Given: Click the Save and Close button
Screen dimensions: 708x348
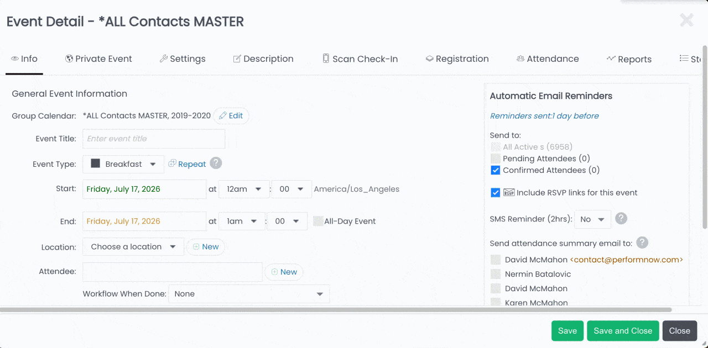Looking at the screenshot, I should [623, 331].
